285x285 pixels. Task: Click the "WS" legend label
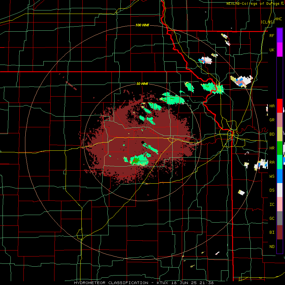coord(272,176)
